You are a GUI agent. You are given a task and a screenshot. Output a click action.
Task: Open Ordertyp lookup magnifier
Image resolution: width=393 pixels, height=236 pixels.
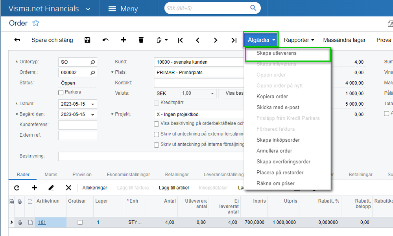coord(93,62)
